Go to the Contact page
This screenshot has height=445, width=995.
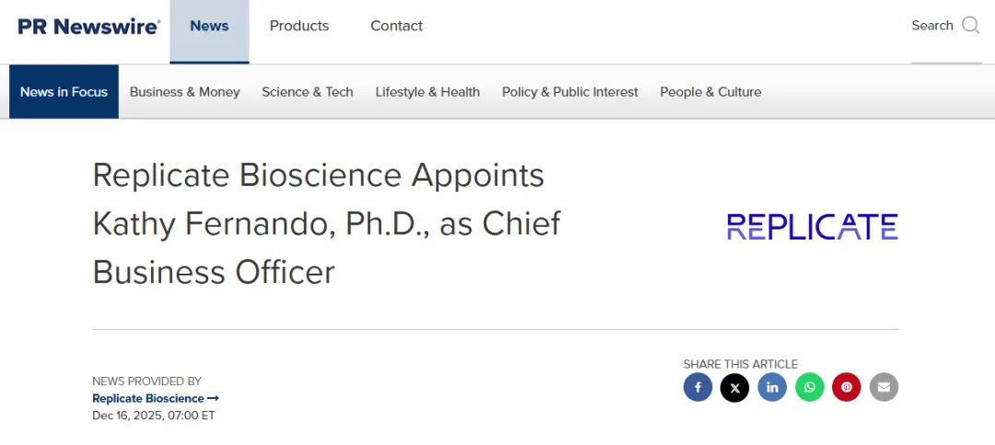pos(396,27)
